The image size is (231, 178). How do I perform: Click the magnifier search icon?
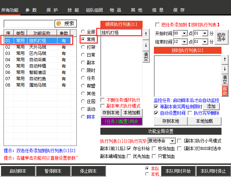click(x=58, y=24)
